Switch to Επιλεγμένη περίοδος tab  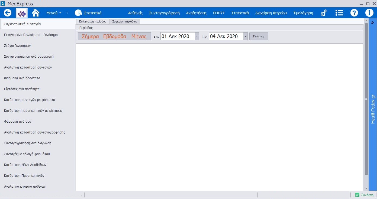click(92, 21)
